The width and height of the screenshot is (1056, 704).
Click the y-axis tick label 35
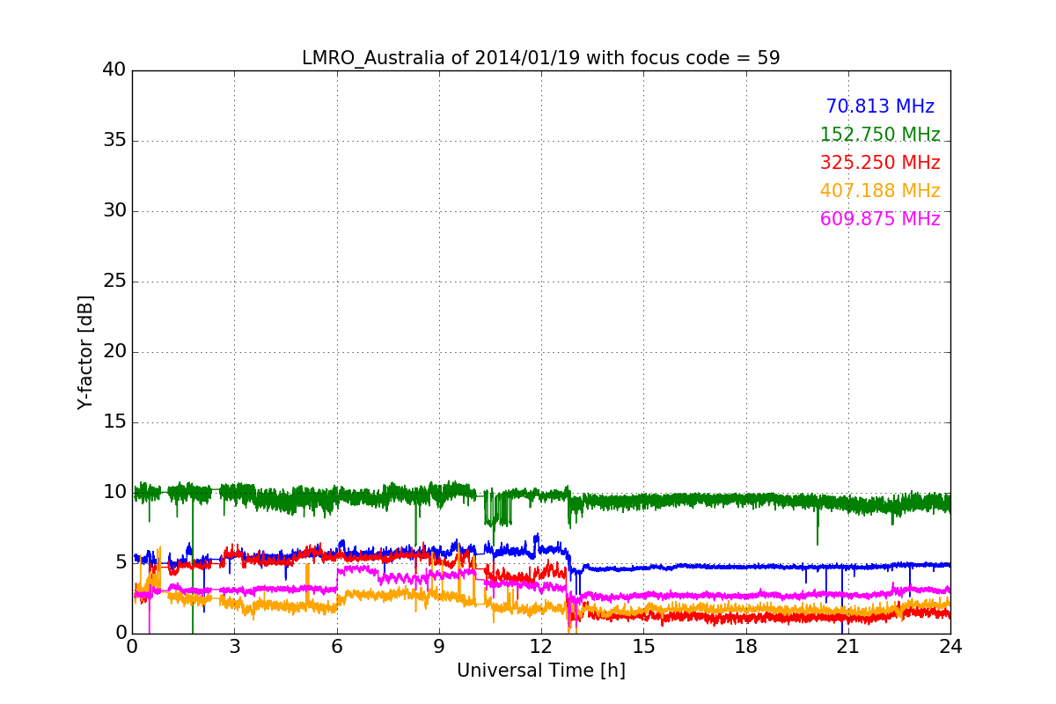pyautogui.click(x=114, y=140)
